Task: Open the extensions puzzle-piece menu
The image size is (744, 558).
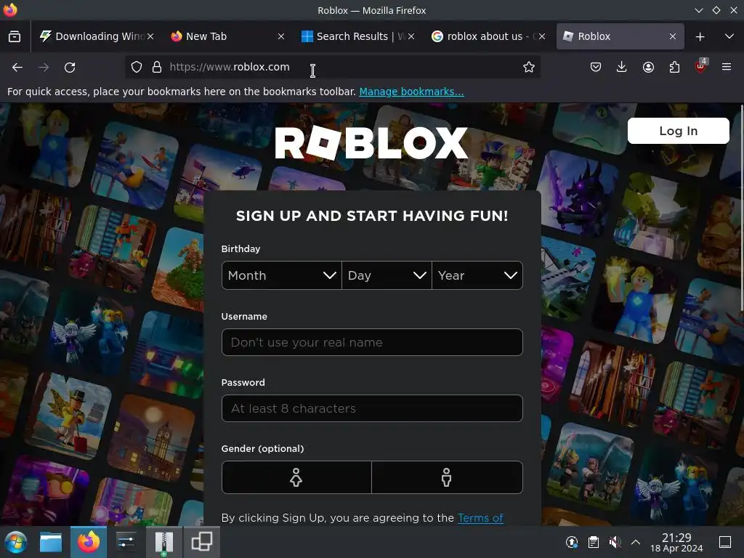Action: (674, 67)
